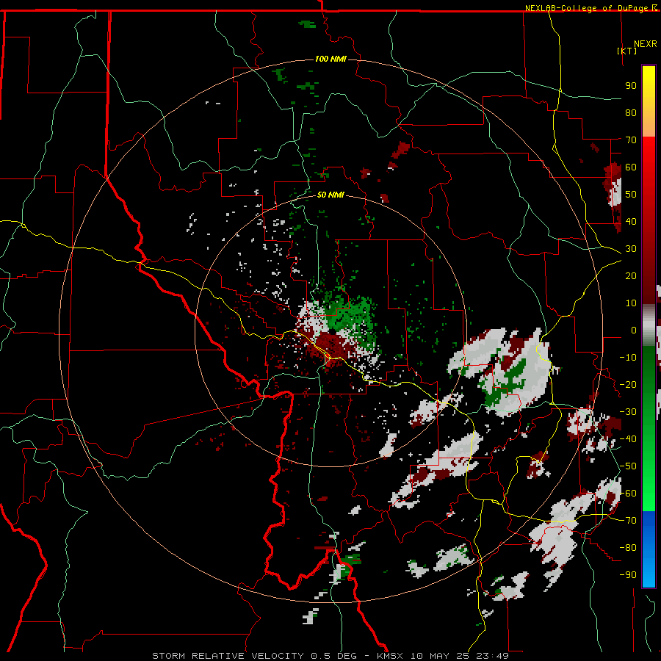Viewport: 661px width, 661px height.
Task: Click the 60 value on the velocity scale
Action: coord(631,167)
